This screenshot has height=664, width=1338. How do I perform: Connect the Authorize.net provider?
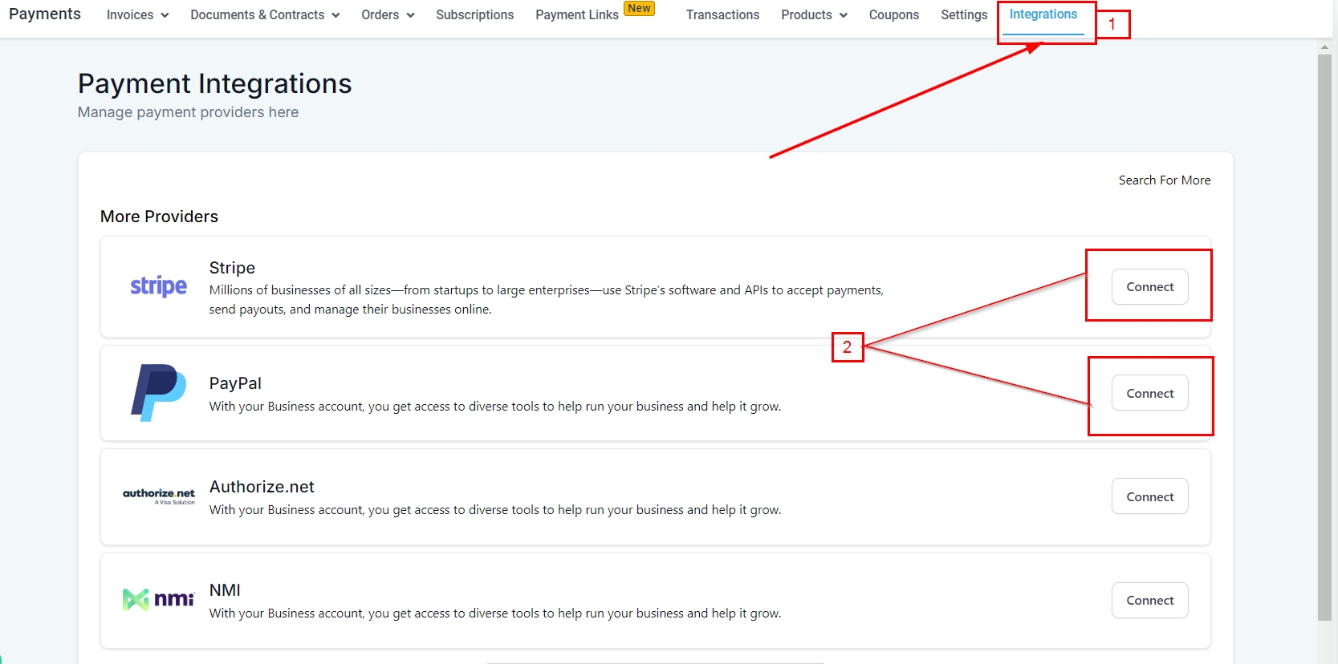[1149, 497]
